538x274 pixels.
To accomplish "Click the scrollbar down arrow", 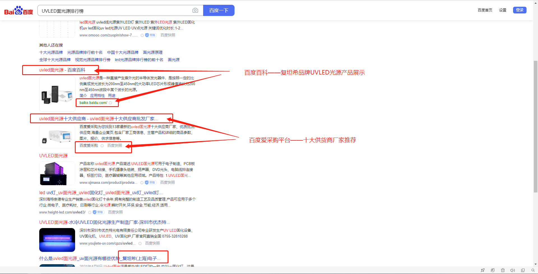I will pyautogui.click(x=535, y=264).
